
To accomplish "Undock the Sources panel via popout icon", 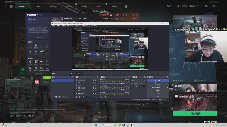I will pyautogui.click(x=98, y=77).
